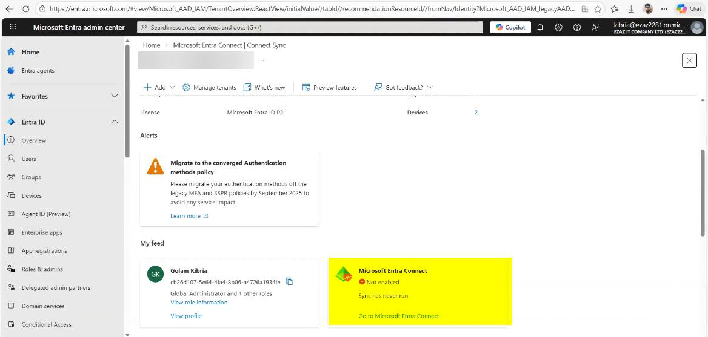The image size is (708, 337).
Task: Open the account menu for kibria@ezaz2281
Action: 658,27
